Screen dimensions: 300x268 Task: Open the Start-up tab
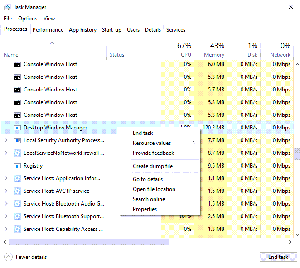[111, 30]
